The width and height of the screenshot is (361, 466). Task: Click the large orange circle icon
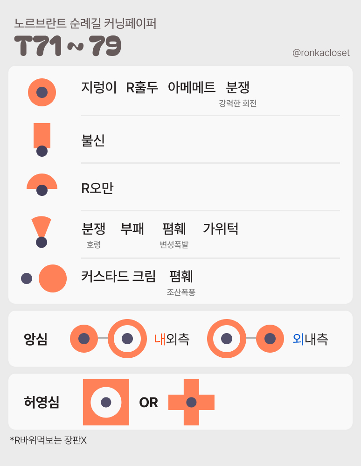53,278
